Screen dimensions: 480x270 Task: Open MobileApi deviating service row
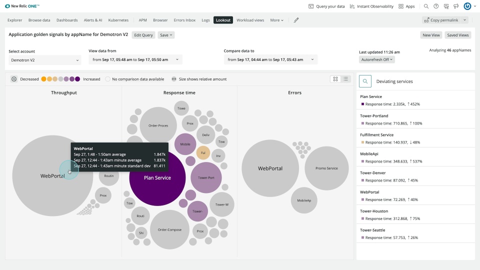point(415,157)
